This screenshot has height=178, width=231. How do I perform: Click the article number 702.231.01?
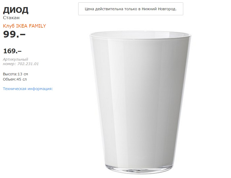coord(28,64)
